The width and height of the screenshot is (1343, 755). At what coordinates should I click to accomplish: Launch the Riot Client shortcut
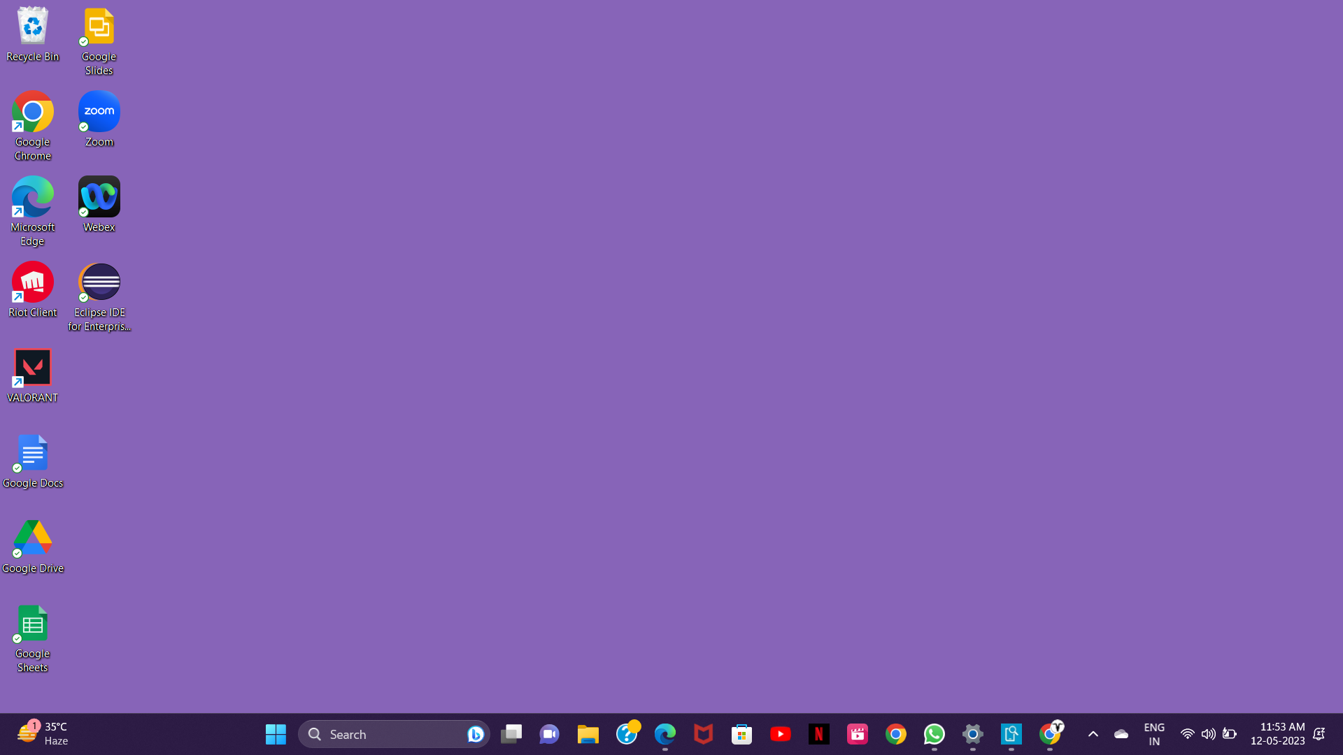tap(32, 283)
